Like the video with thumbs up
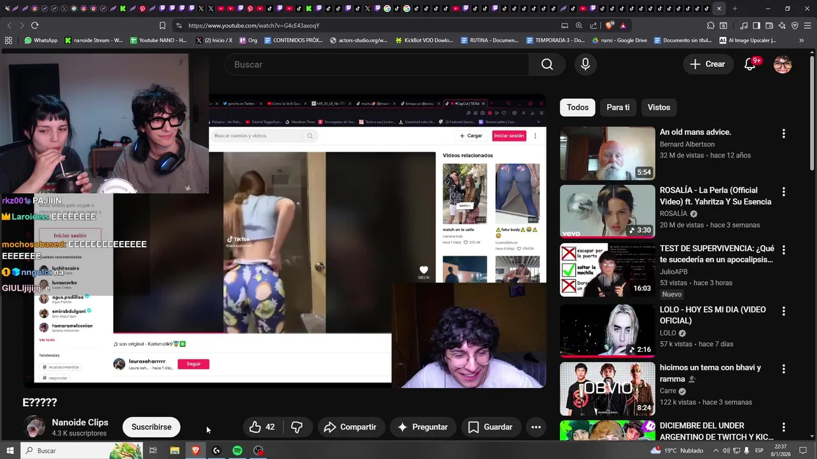The height and width of the screenshot is (459, 817). click(262, 427)
